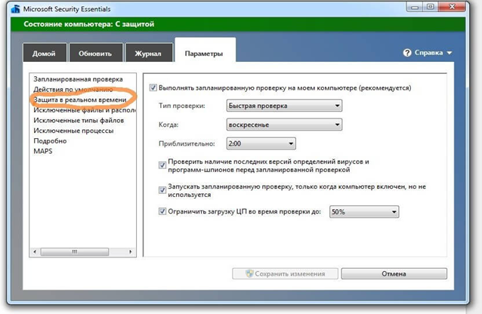Maximize the Security Essentials window
Viewport: 482px width, 314px height.
[431, 7]
